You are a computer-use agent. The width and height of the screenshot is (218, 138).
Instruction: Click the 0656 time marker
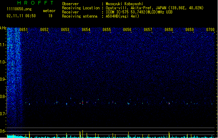click(127, 30)
